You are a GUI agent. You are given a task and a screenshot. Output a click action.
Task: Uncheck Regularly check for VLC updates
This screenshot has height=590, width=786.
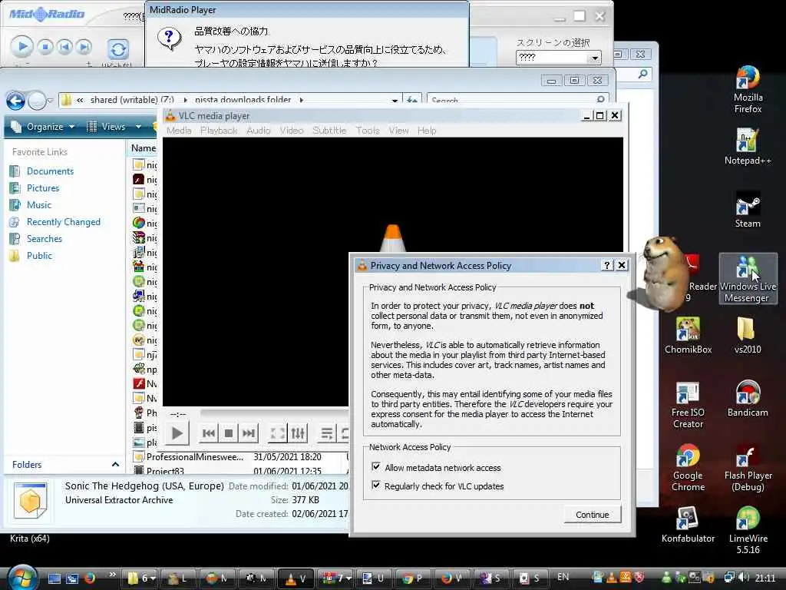coord(376,486)
